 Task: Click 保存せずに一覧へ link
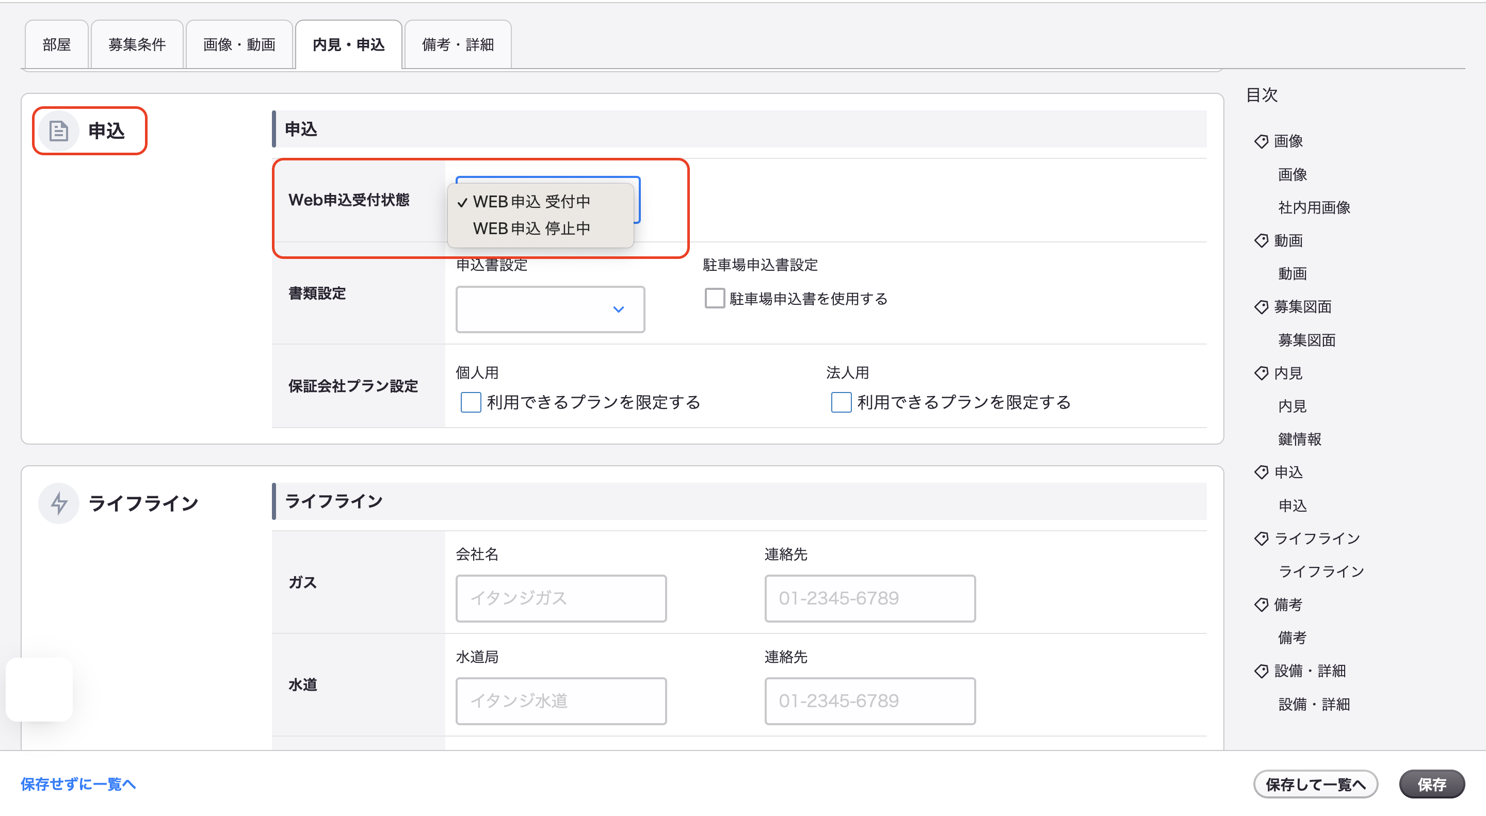[x=78, y=785]
